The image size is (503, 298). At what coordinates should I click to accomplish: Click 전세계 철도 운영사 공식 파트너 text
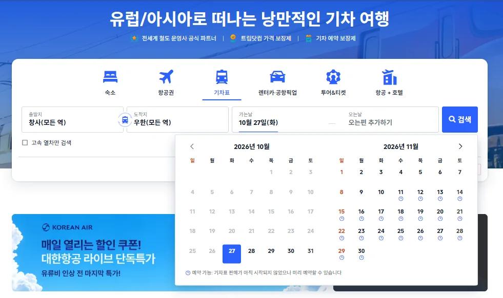click(x=179, y=38)
